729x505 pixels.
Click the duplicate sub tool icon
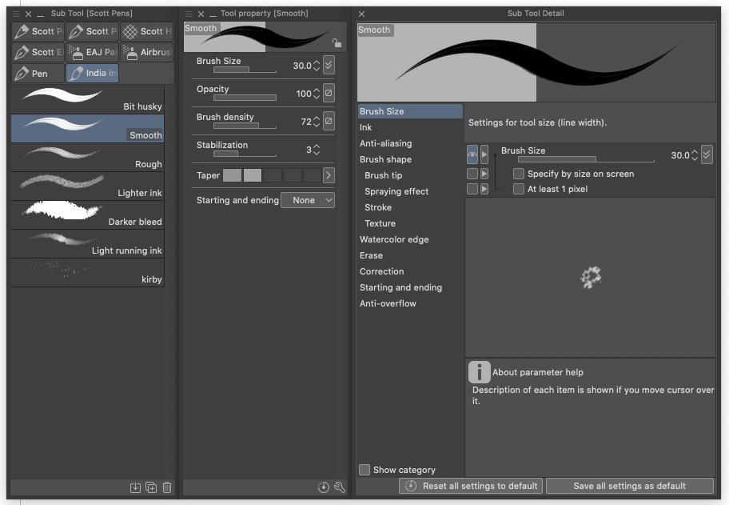151,487
